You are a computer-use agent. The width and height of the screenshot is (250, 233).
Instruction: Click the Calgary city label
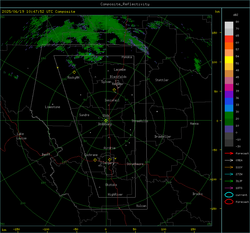108,163
